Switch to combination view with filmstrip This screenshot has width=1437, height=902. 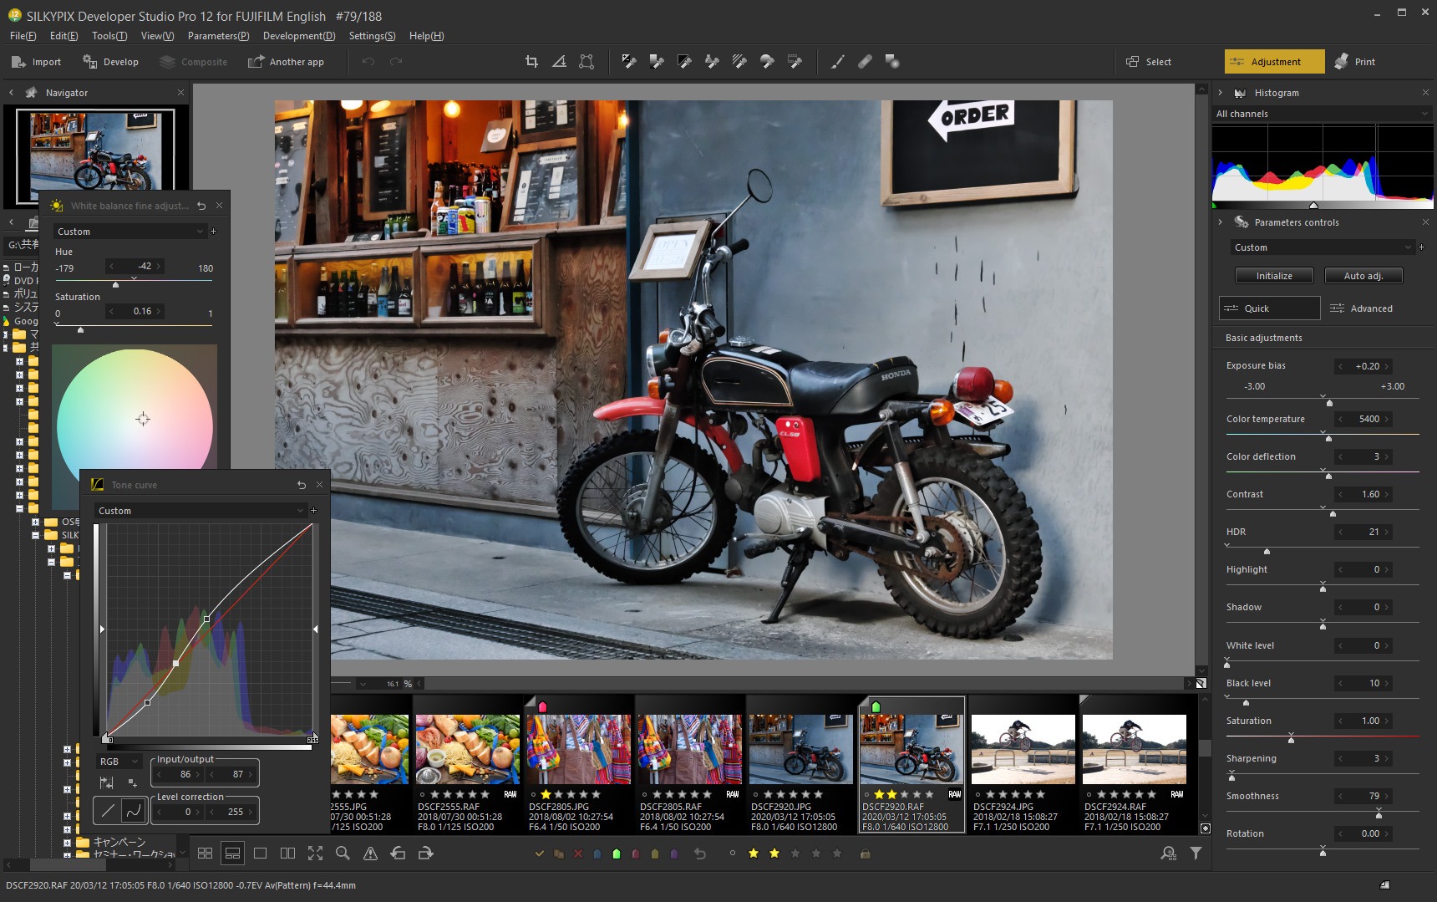click(232, 853)
